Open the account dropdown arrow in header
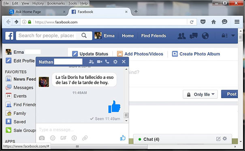 click(233, 36)
